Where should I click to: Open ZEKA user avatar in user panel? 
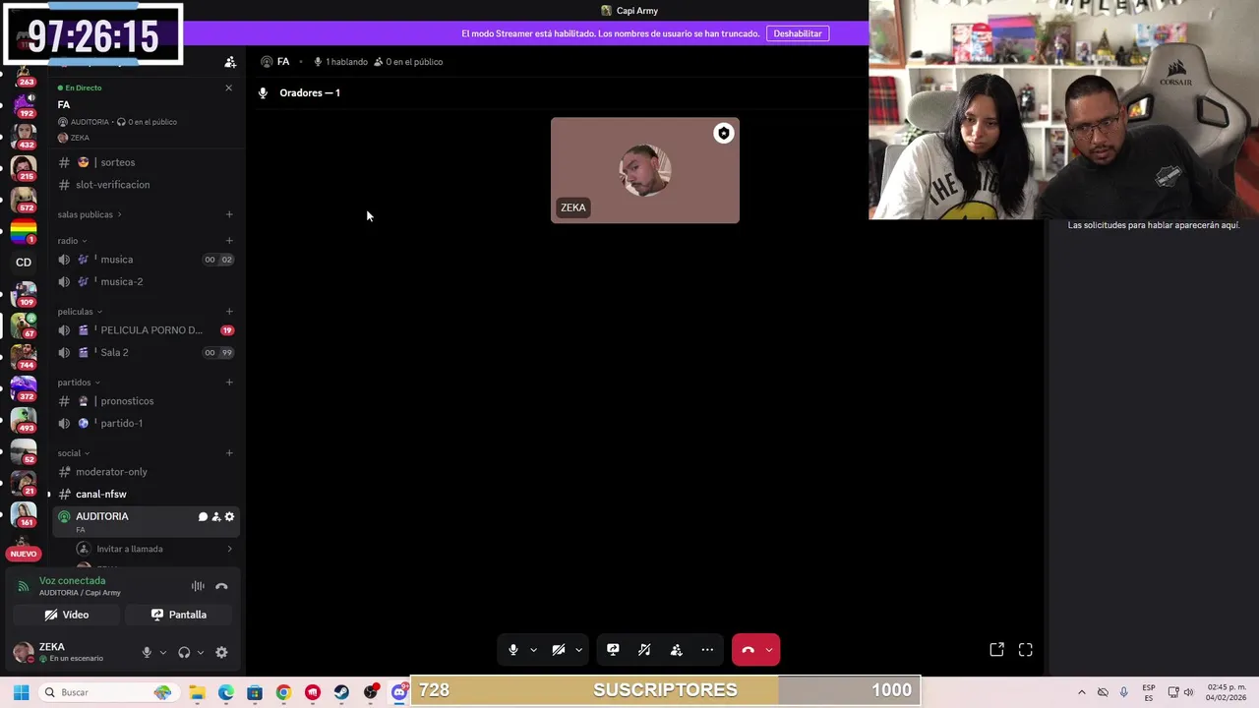tap(23, 652)
